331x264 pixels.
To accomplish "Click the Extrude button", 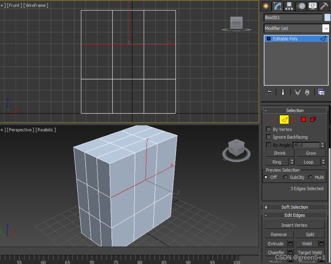I will pos(276,244).
